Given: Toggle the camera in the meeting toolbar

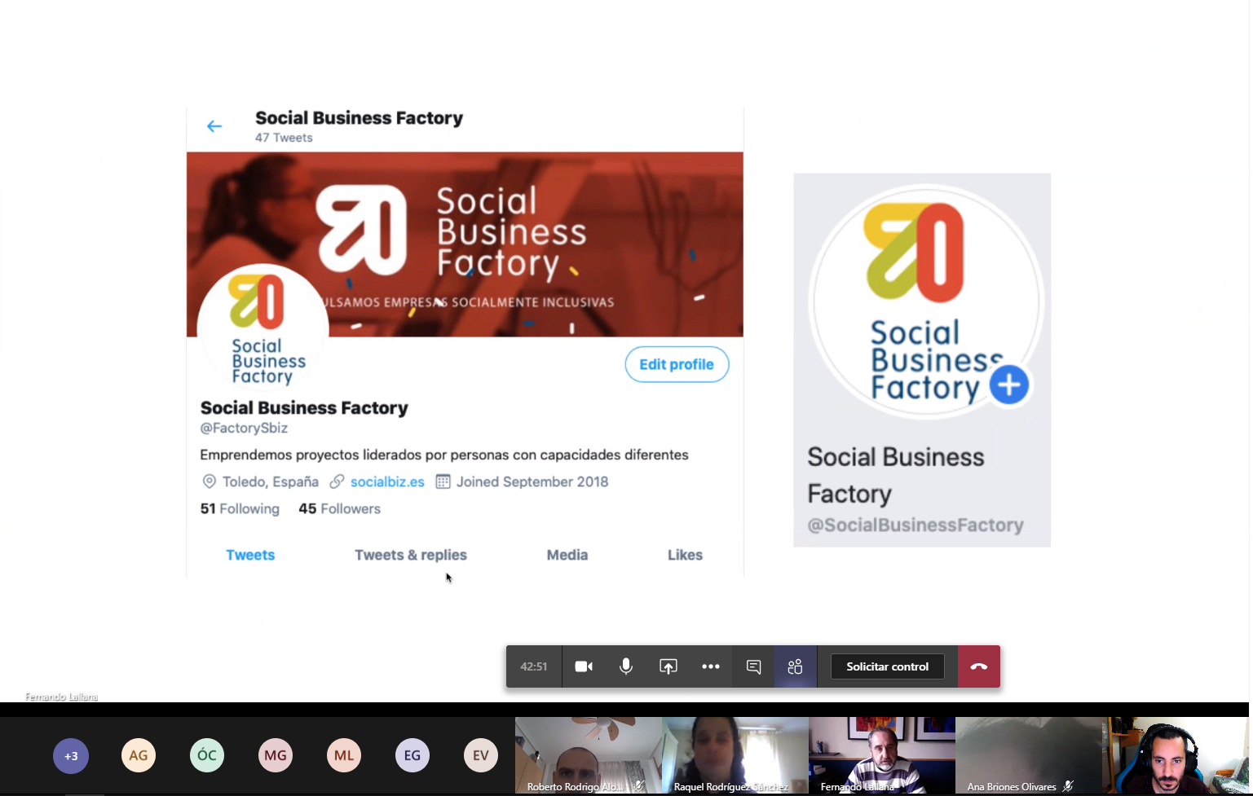Looking at the screenshot, I should coord(584,666).
